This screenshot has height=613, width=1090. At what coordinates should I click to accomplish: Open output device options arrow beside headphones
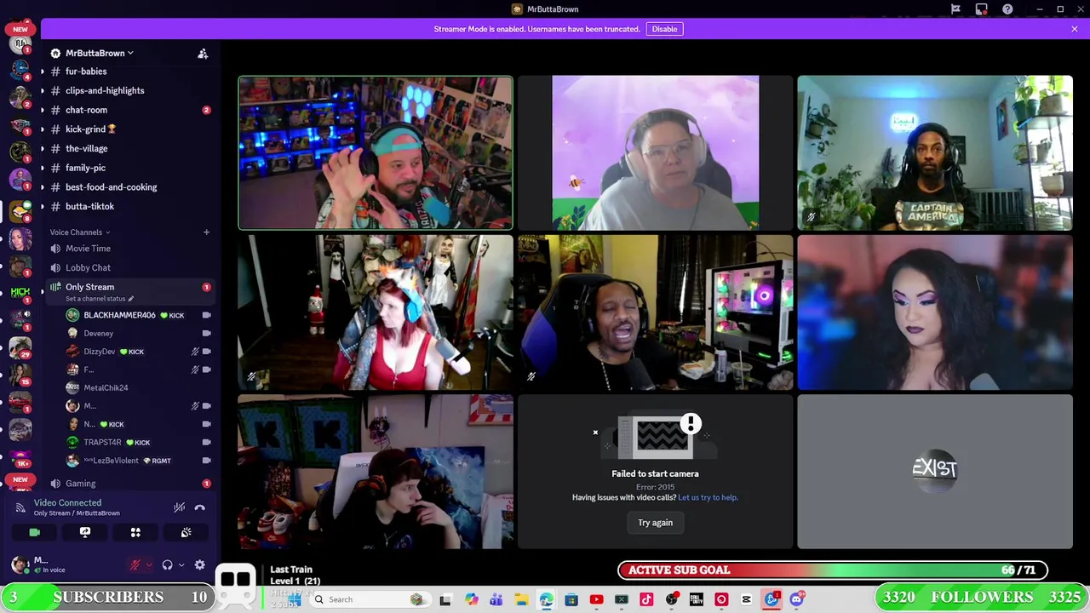pyautogui.click(x=181, y=564)
